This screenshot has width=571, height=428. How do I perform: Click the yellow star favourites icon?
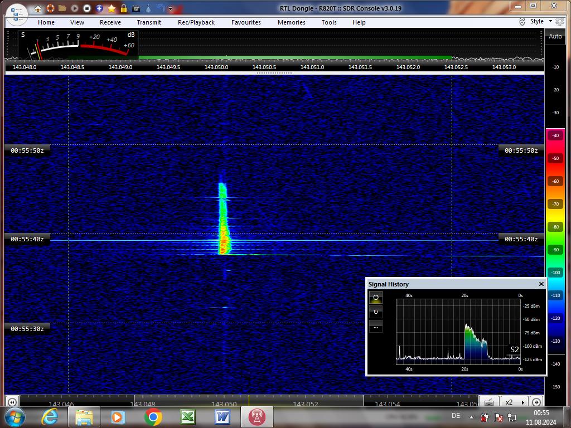(112, 8)
